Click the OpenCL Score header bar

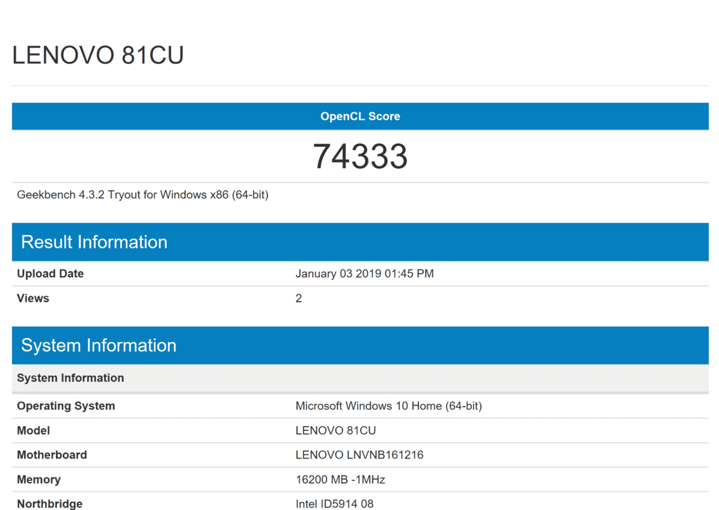click(360, 116)
